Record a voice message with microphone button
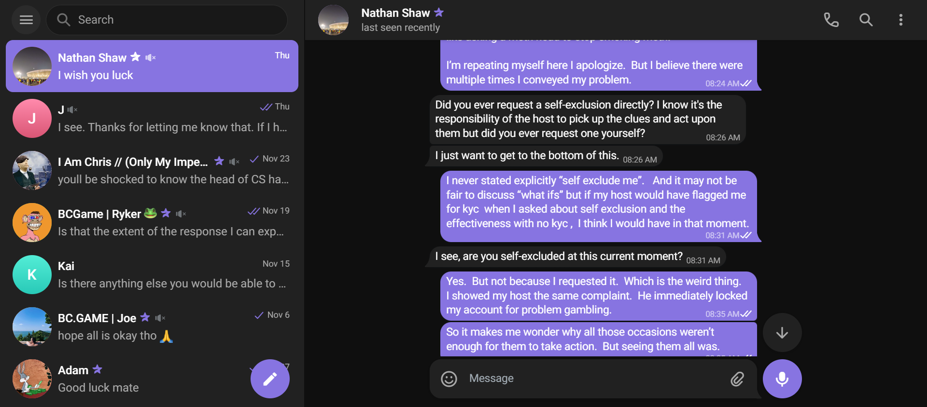The image size is (927, 407). 782,379
